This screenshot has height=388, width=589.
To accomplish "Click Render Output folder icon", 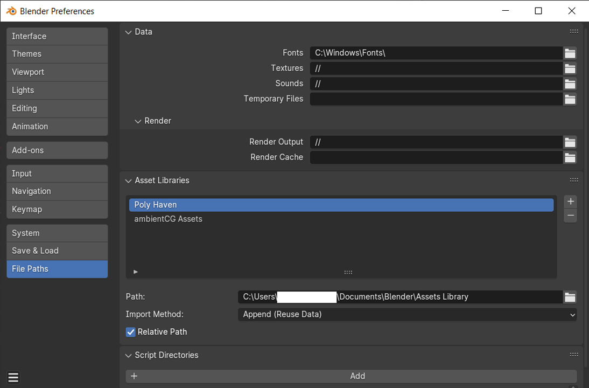I will 570,142.
